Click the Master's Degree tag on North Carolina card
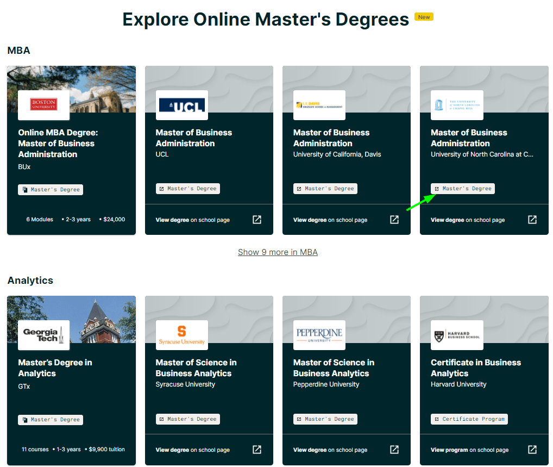This screenshot has height=467, width=553. (463, 189)
